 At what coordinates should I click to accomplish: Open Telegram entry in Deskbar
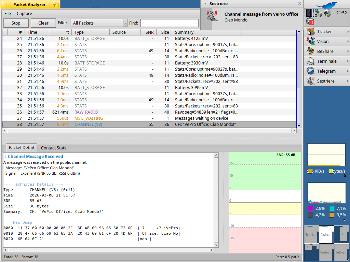(326, 71)
